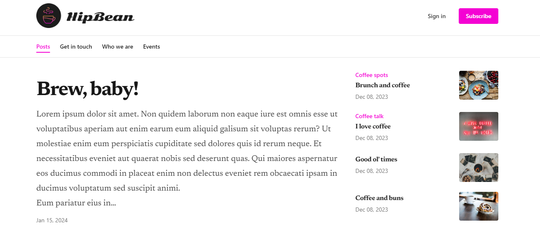Open the Sign in link
Image resolution: width=540 pixels, height=226 pixels.
[x=436, y=16]
